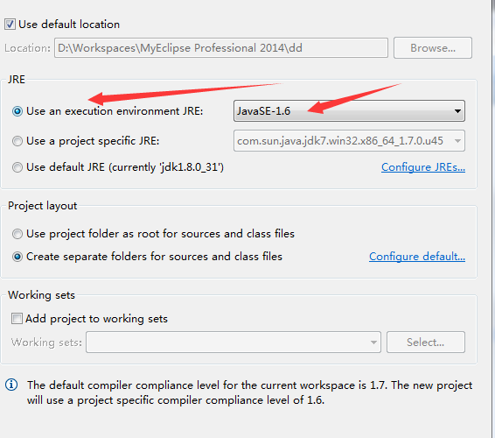
Task: Choose project folder as root option
Action: point(17,234)
